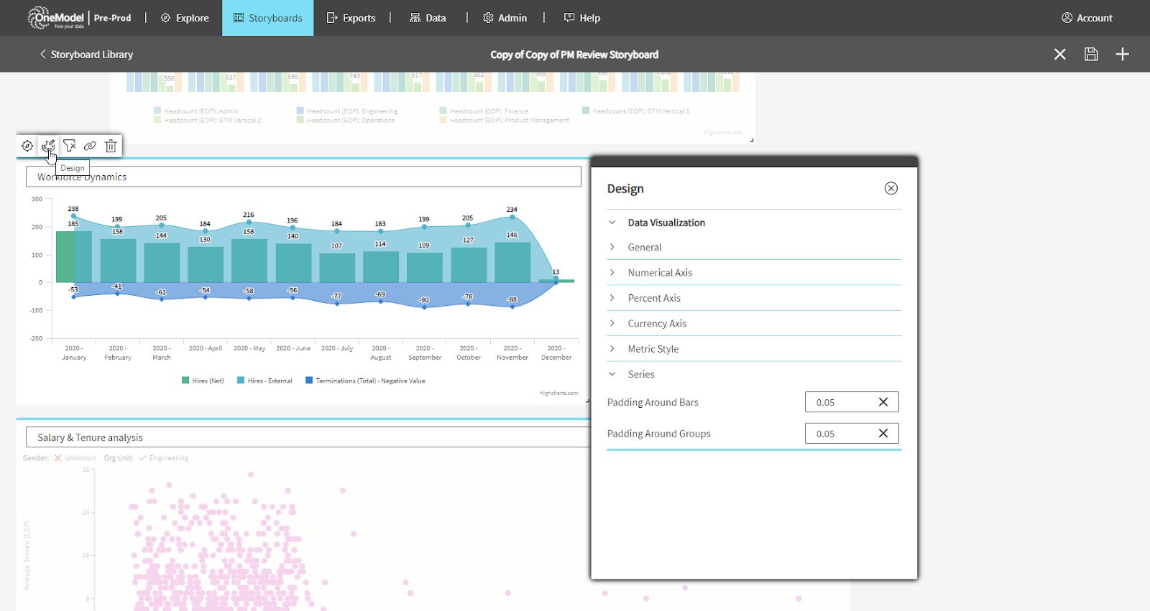
Task: Click the clear filter funnel icon
Action: pyautogui.click(x=69, y=146)
